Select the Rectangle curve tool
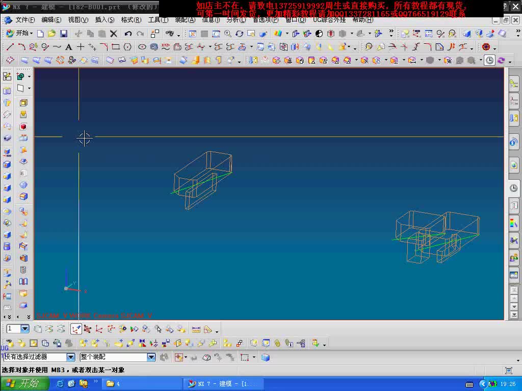Screen dimensions: 522x391 pos(116,47)
